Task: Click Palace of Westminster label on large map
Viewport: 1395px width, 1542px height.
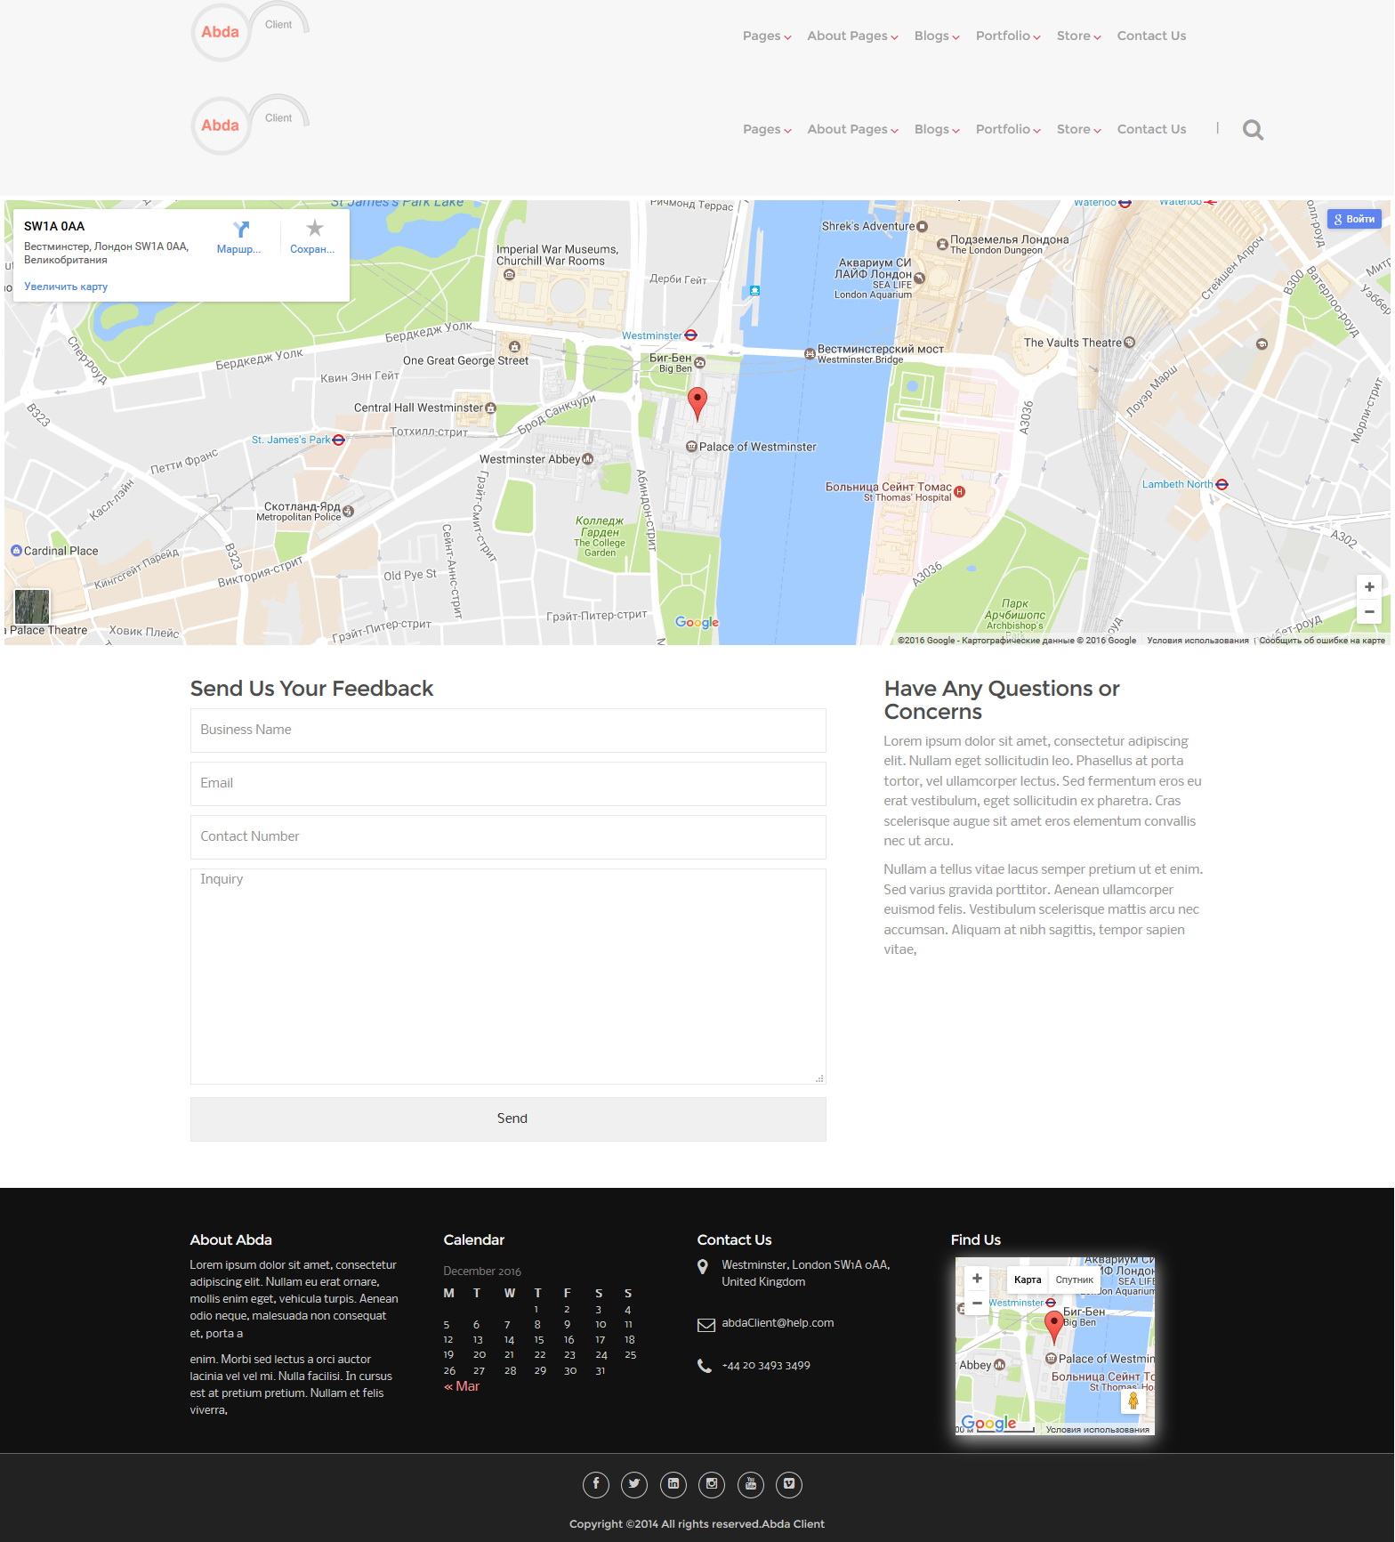Action: pyautogui.click(x=757, y=447)
